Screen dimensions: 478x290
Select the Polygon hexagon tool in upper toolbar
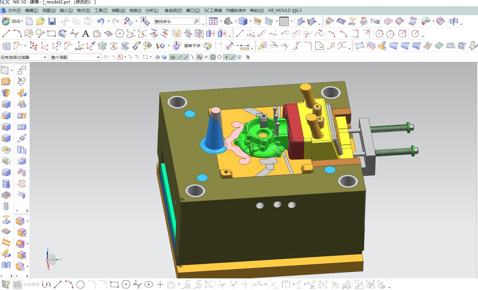(x=120, y=34)
